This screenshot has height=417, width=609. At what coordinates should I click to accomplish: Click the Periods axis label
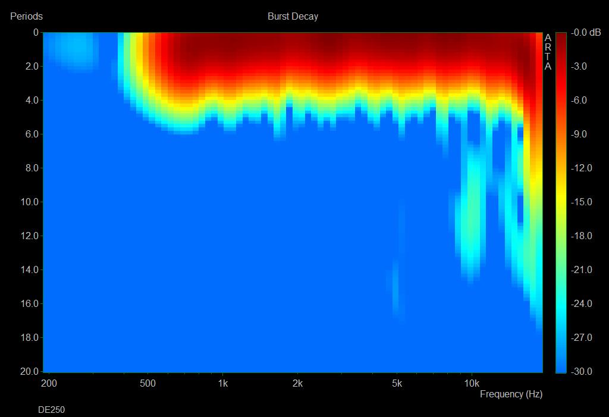tap(26, 17)
